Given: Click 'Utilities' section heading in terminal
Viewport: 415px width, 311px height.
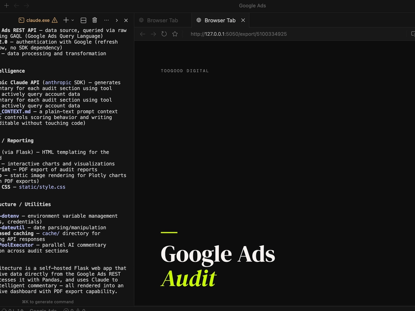Looking at the screenshot, I should [x=38, y=204].
